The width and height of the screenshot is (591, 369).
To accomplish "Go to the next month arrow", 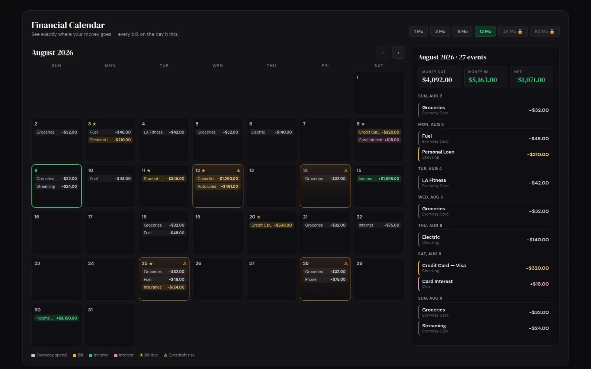I will click(x=398, y=52).
